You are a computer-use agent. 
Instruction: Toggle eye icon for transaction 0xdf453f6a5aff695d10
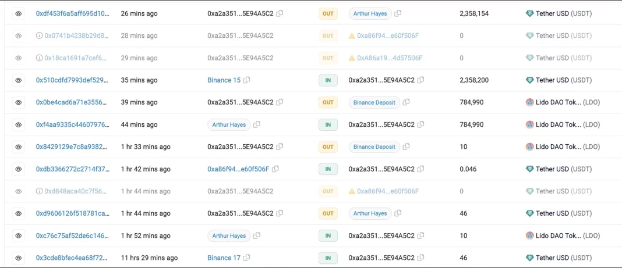tap(18, 13)
